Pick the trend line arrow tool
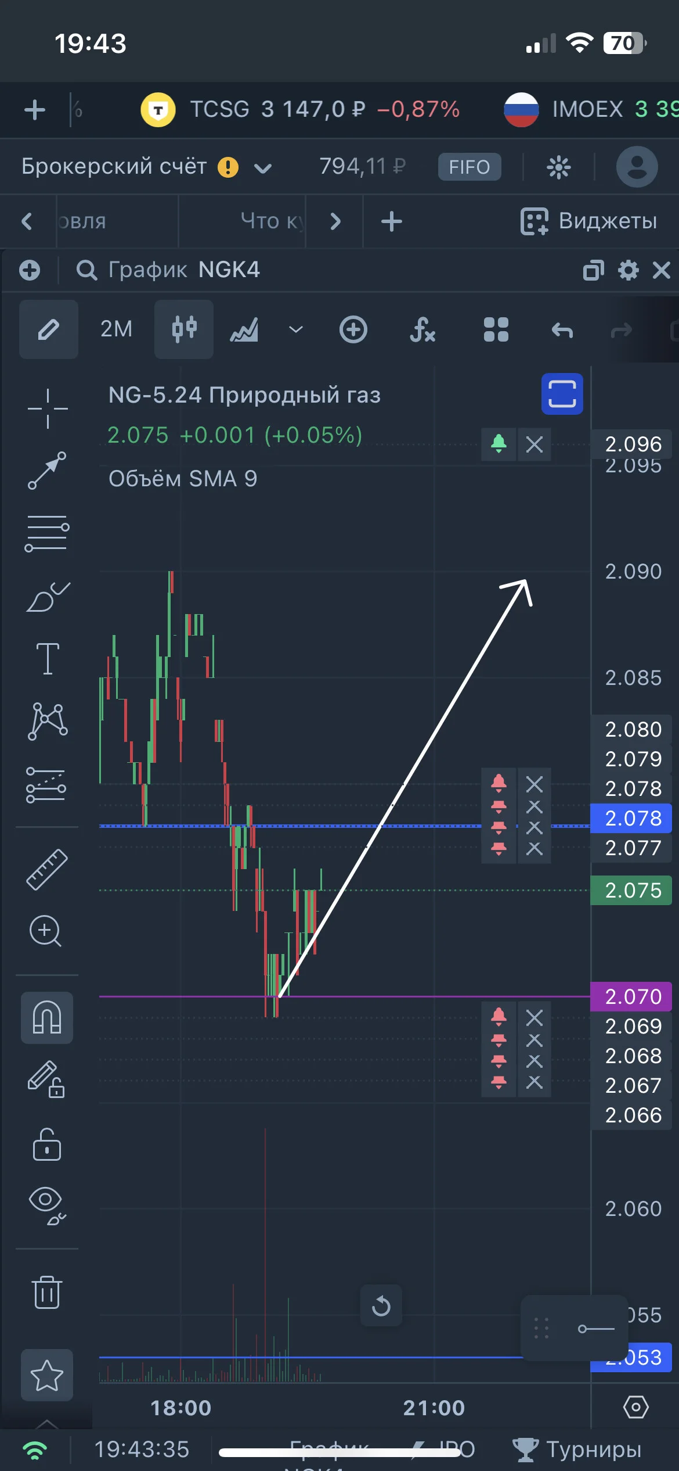This screenshot has height=1471, width=679. tap(48, 471)
